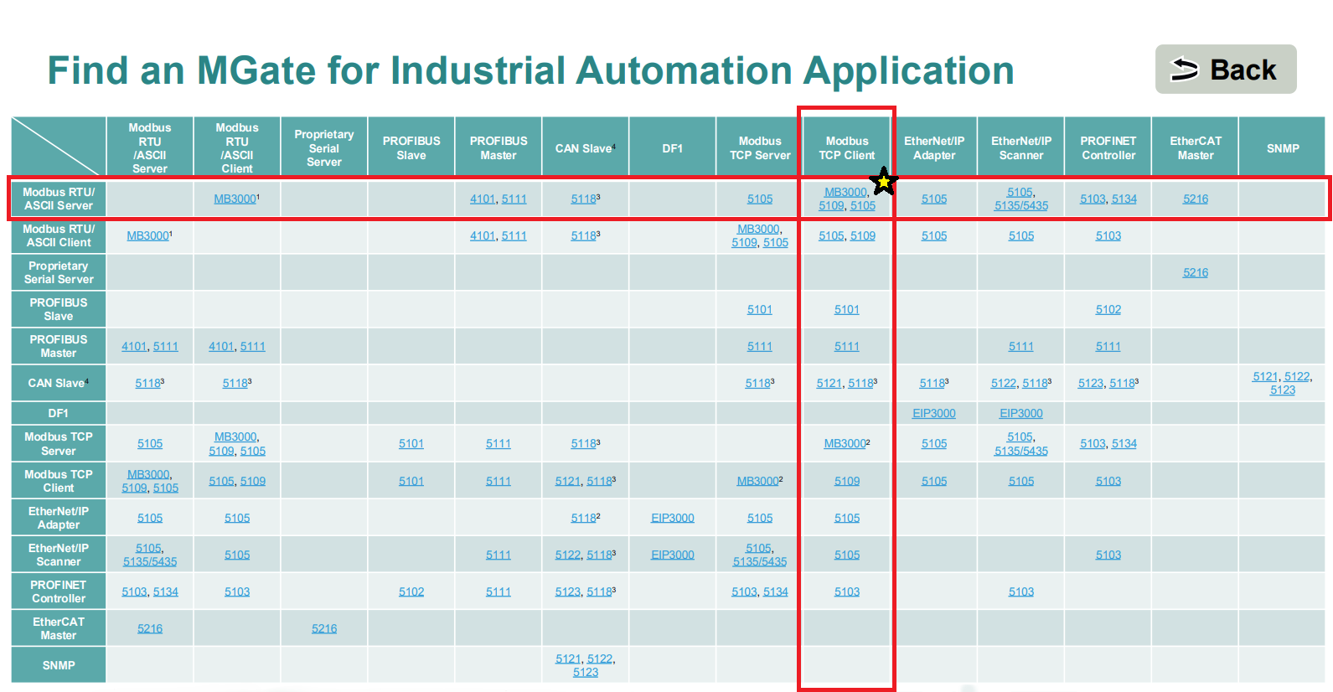Open 5216 link in Proprietary Serial Server row
Screen dimensions: 1333x692
tap(1196, 272)
